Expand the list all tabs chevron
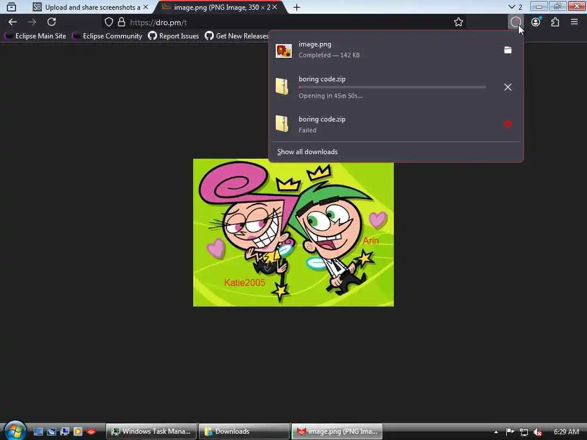 coord(512,7)
